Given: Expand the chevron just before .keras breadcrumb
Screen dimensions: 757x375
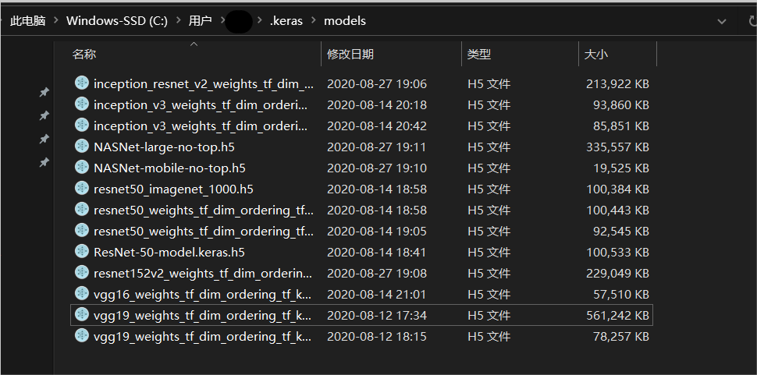Looking at the screenshot, I should pyautogui.click(x=260, y=21).
